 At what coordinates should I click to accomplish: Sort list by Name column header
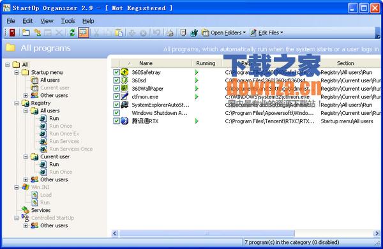tap(156, 63)
